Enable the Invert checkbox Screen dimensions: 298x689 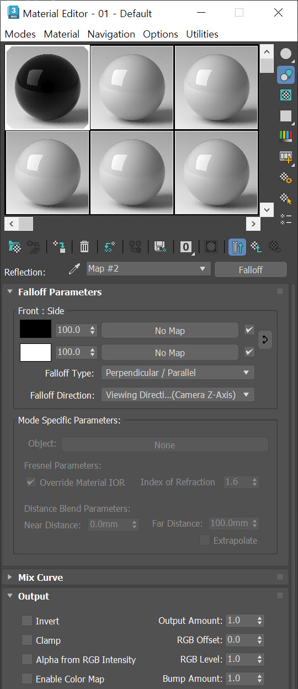coord(27,621)
